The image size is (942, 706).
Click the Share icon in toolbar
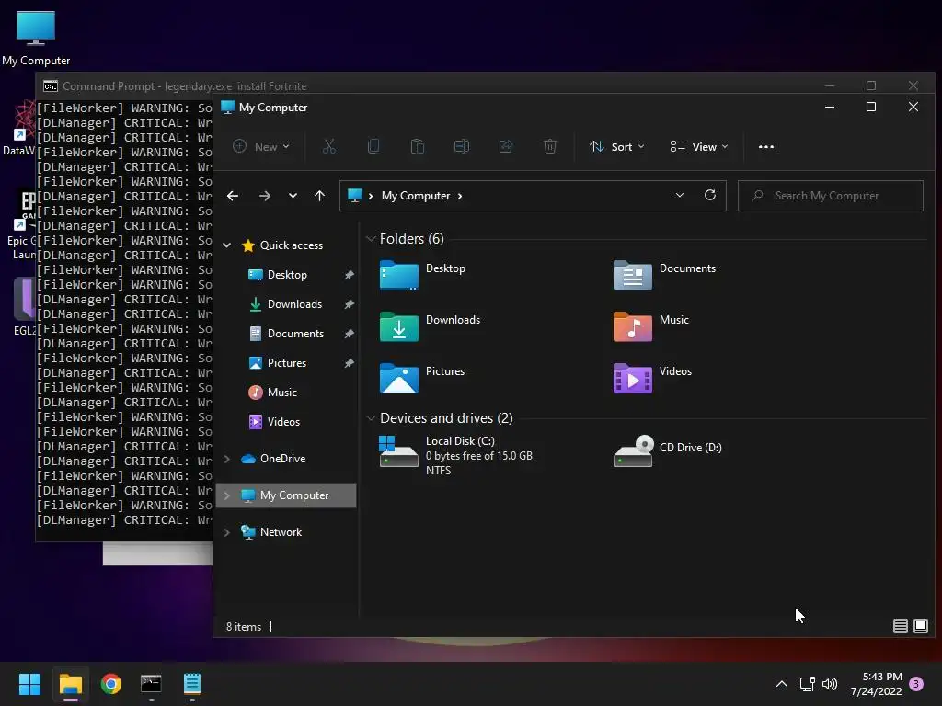(x=506, y=146)
